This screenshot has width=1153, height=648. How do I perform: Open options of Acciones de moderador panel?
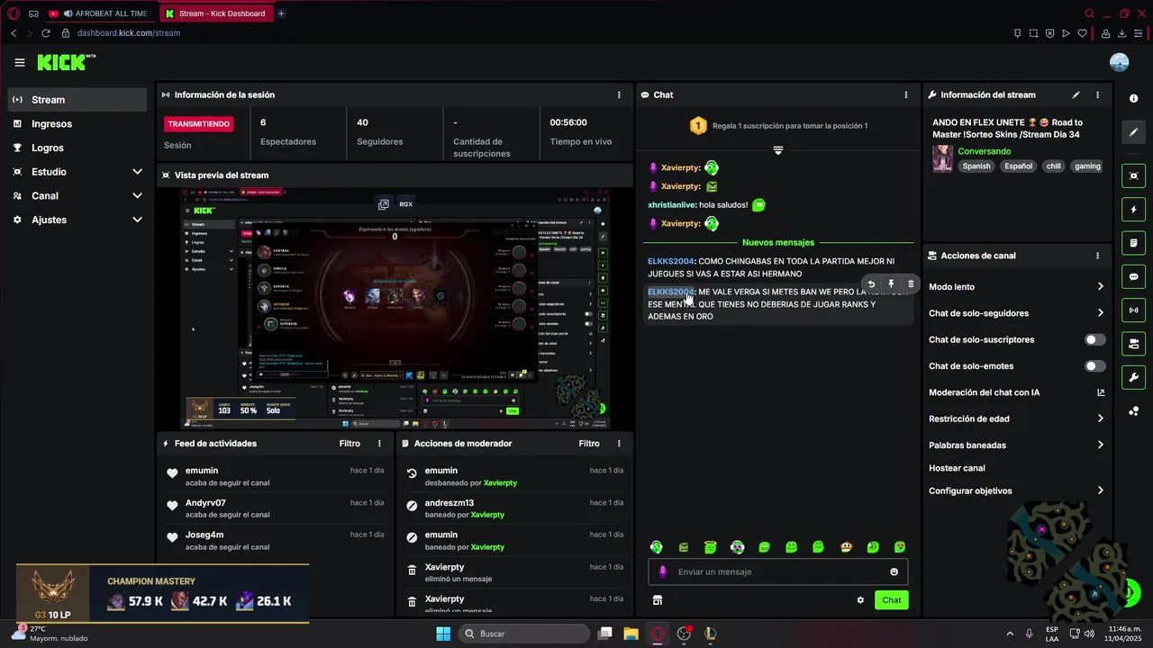point(619,444)
